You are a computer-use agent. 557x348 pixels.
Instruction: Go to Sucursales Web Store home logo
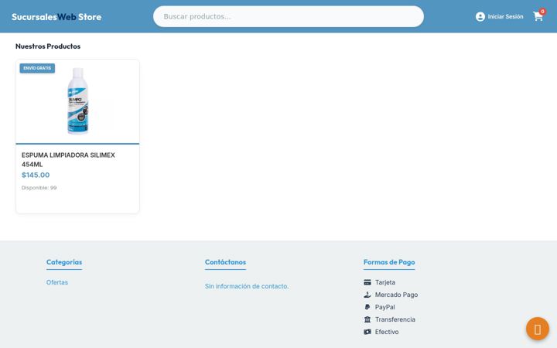point(56,17)
